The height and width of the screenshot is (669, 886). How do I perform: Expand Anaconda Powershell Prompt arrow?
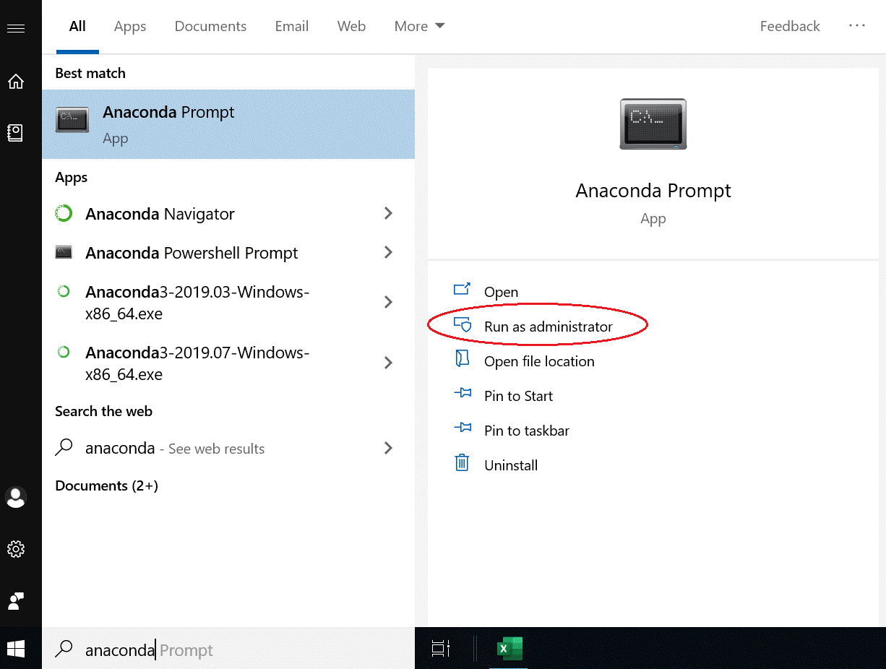pos(388,253)
